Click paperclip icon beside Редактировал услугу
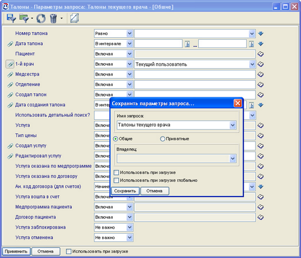This screenshot has height=258, width=301. click(10, 156)
